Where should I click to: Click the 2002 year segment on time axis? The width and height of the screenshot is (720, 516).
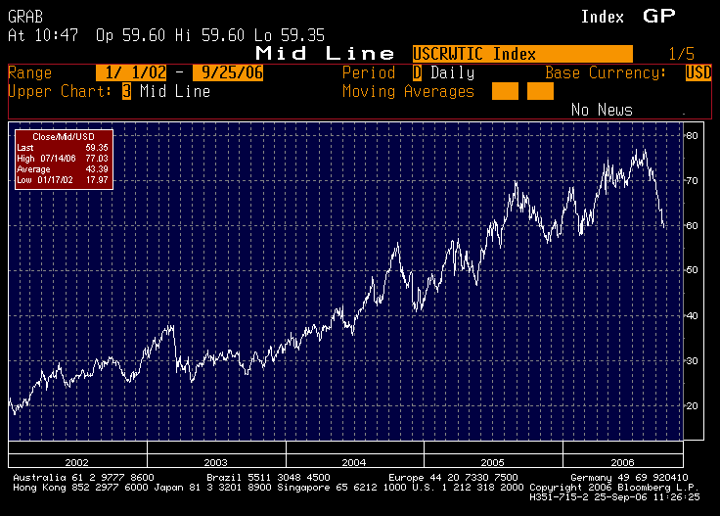click(x=76, y=460)
